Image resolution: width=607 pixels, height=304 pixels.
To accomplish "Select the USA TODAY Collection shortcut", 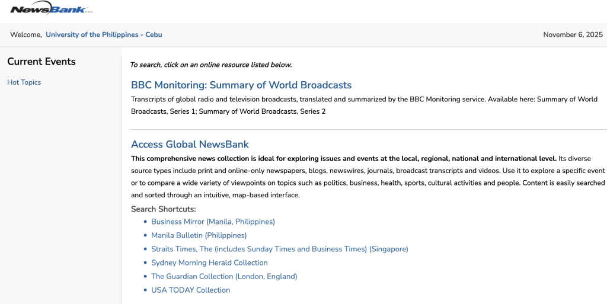I will pos(190,290).
